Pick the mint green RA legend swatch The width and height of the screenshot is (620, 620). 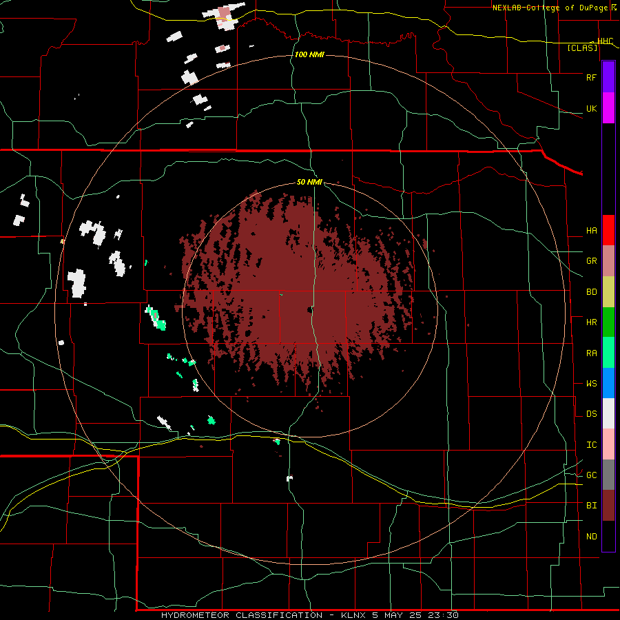[608, 352]
